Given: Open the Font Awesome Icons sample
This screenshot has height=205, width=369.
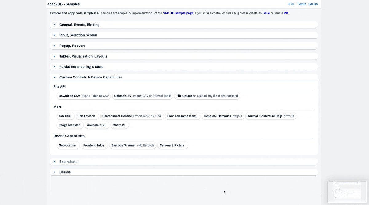Looking at the screenshot, I should pos(183,116).
